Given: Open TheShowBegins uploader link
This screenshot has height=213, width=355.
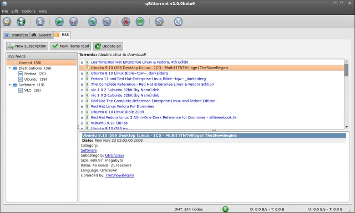Looking at the screenshot, I should click(120, 175).
